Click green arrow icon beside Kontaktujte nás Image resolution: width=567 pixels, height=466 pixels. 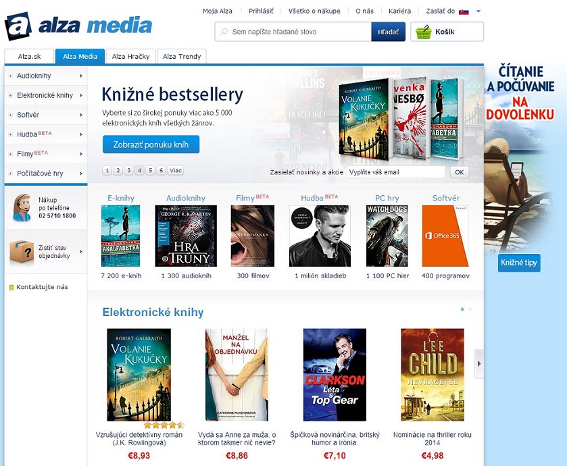point(11,288)
